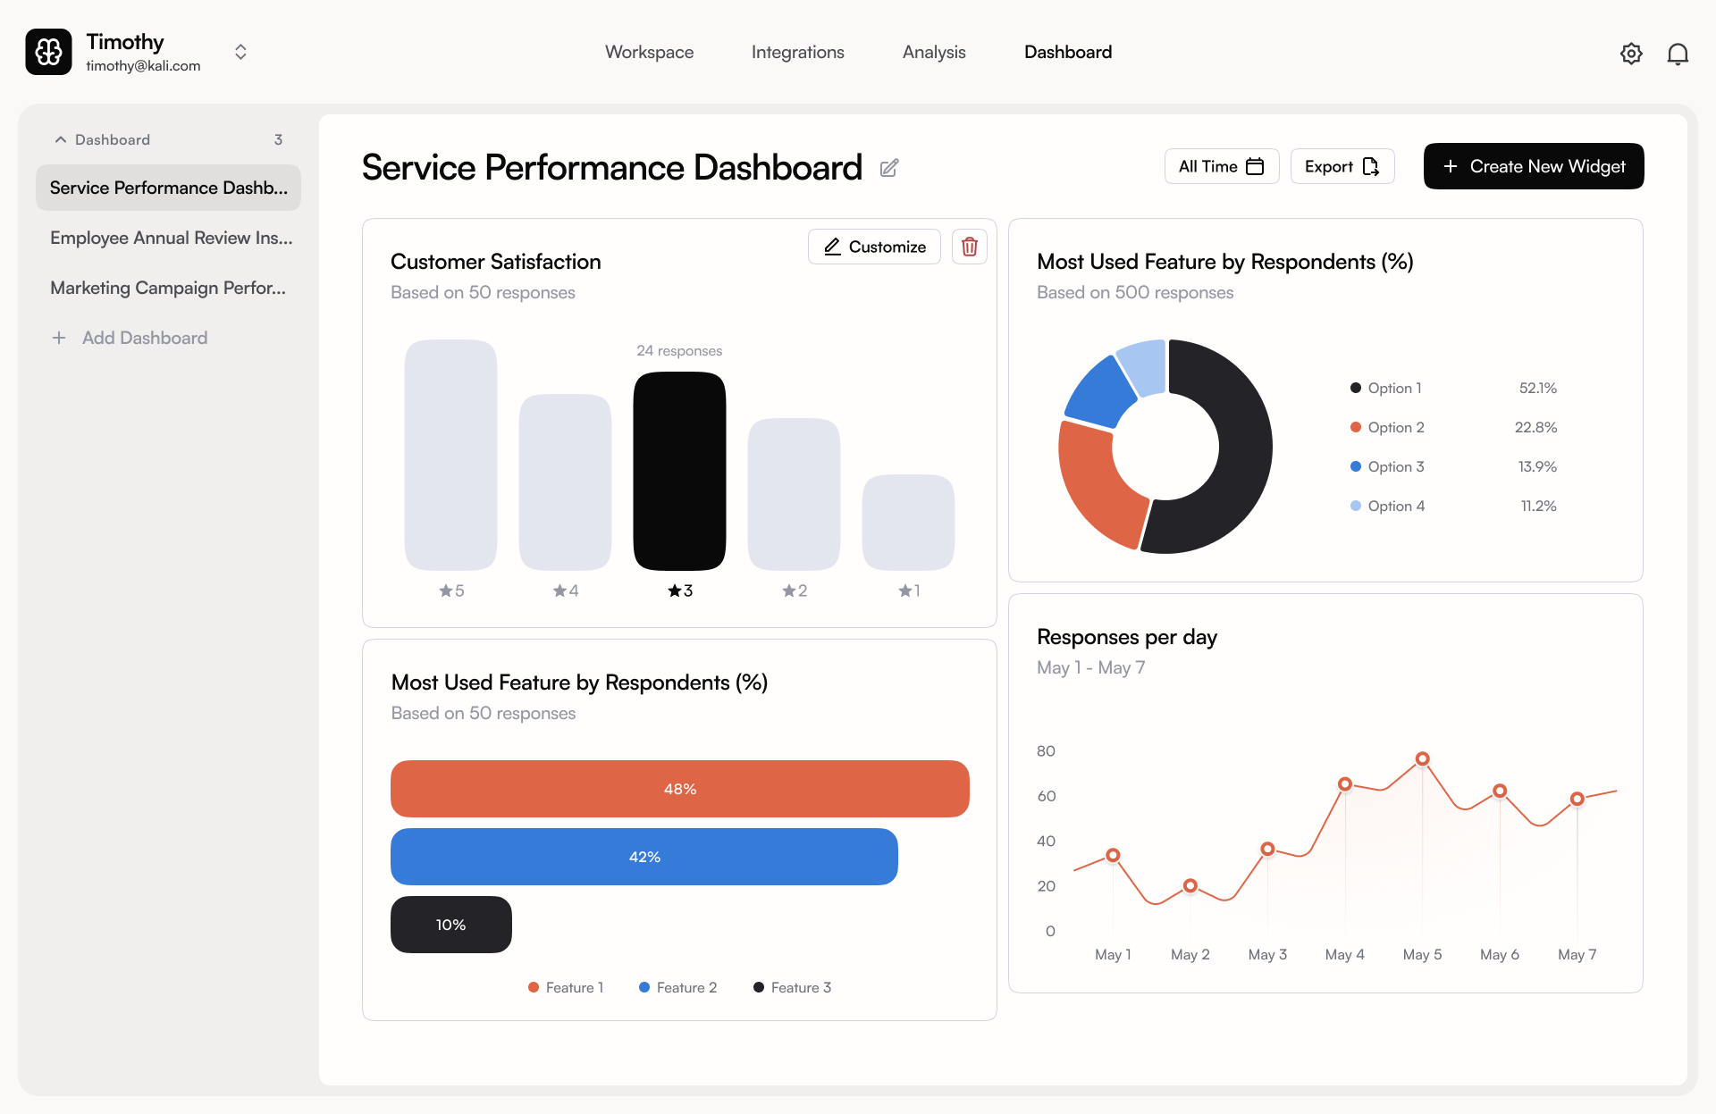
Task: Click the Customize button
Action: click(874, 247)
